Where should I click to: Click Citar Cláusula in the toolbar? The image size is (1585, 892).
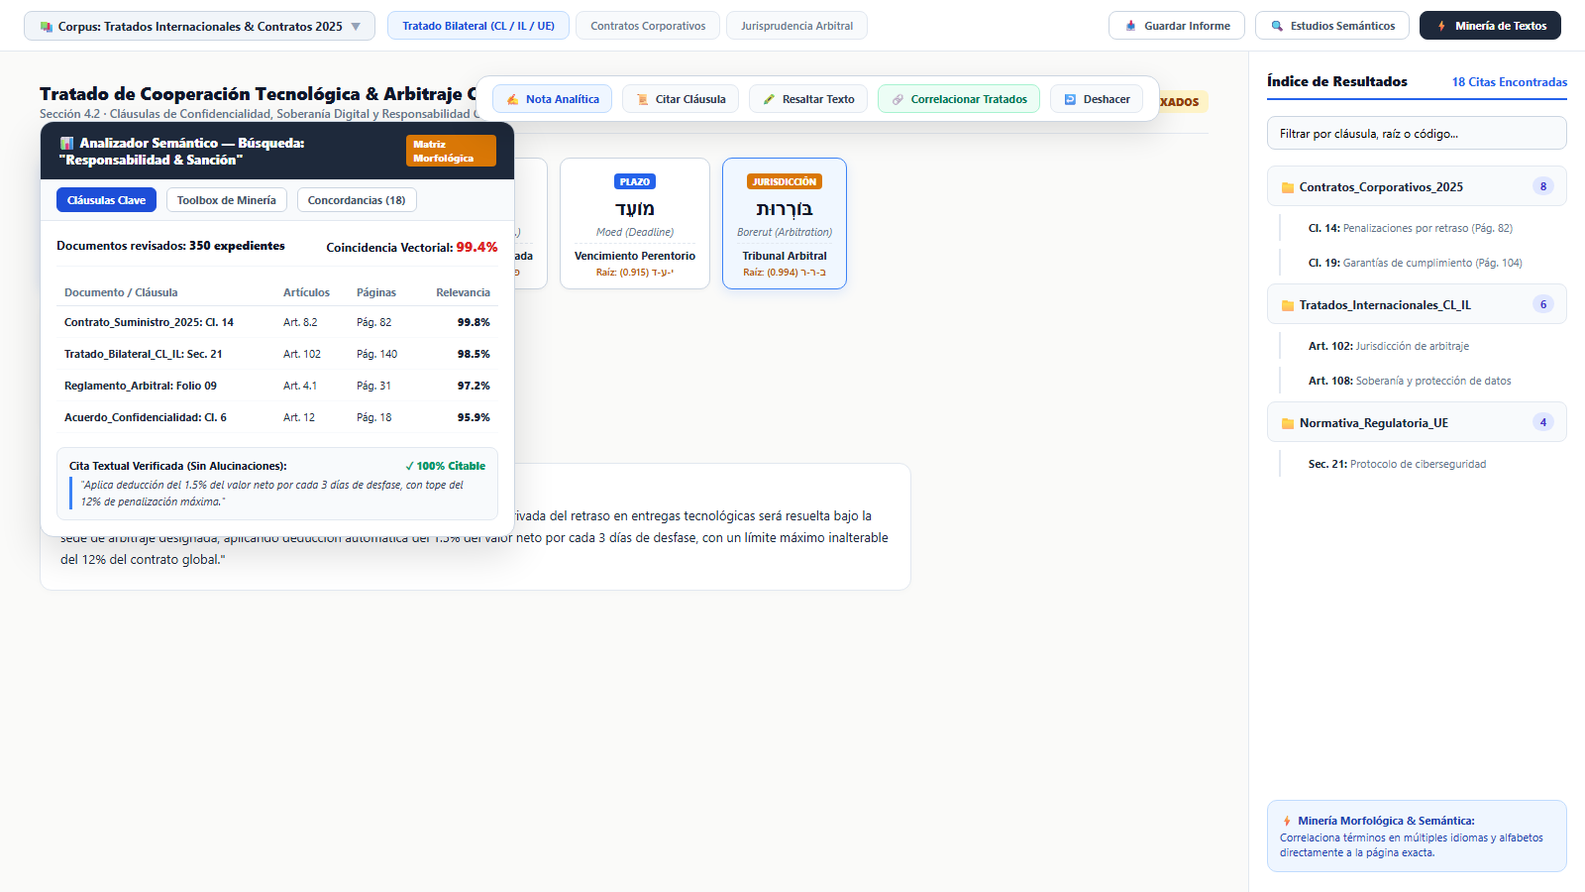[681, 99]
